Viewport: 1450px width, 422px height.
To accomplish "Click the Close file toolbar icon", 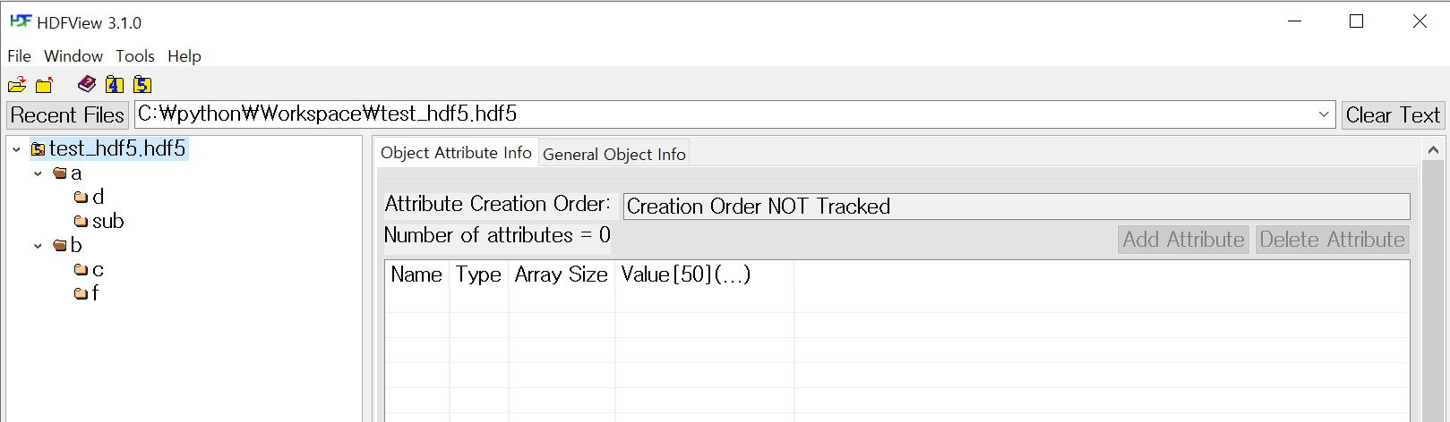I will click(44, 85).
